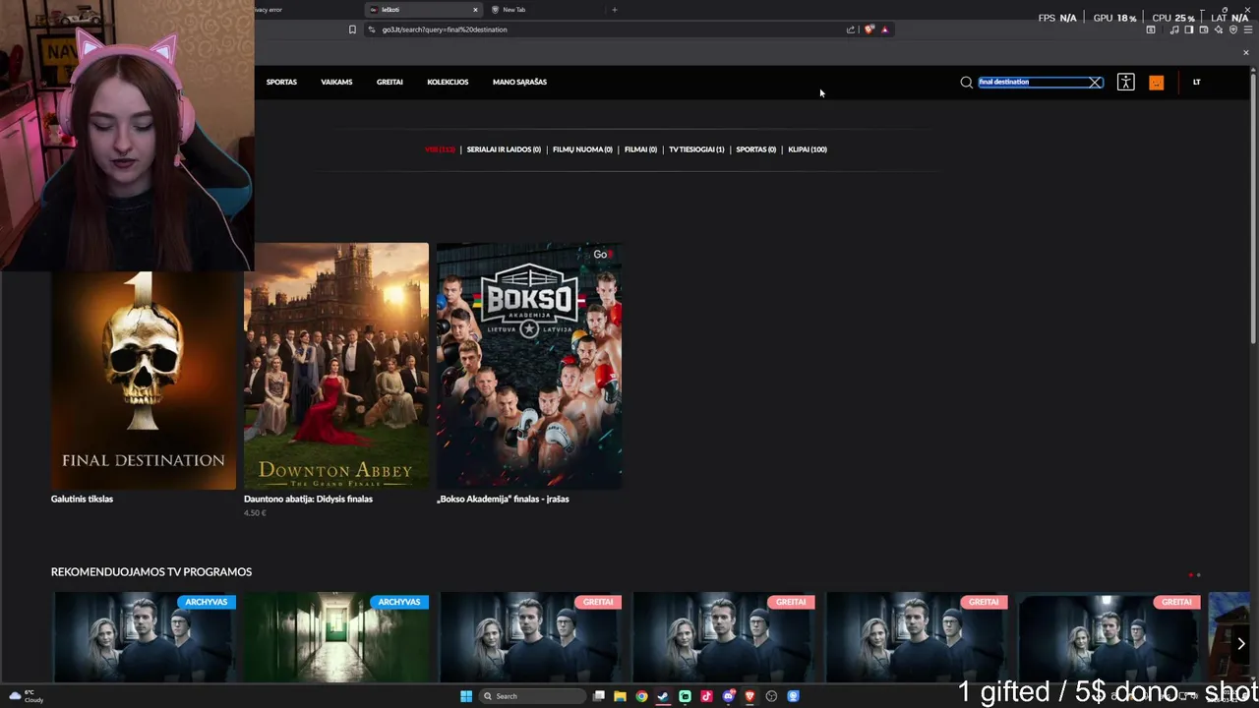The image size is (1259, 708).
Task: Select FILMŲ NUOMA (0) filter
Action: (x=582, y=149)
